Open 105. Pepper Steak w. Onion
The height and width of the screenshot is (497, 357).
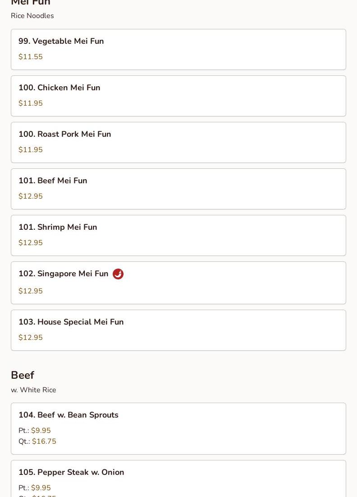[71, 473]
